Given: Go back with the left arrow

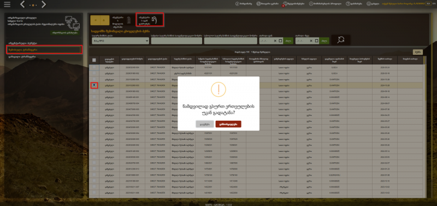Looking at the screenshot, I should [23, 4].
